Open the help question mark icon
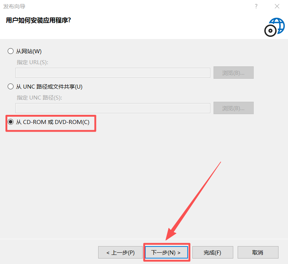 (x=256, y=7)
